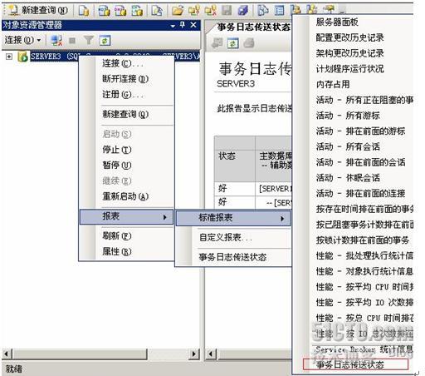Screen dimensions: 425x376
Task: Click the 好 status cell next to [SERVER1
Action: pos(234,189)
